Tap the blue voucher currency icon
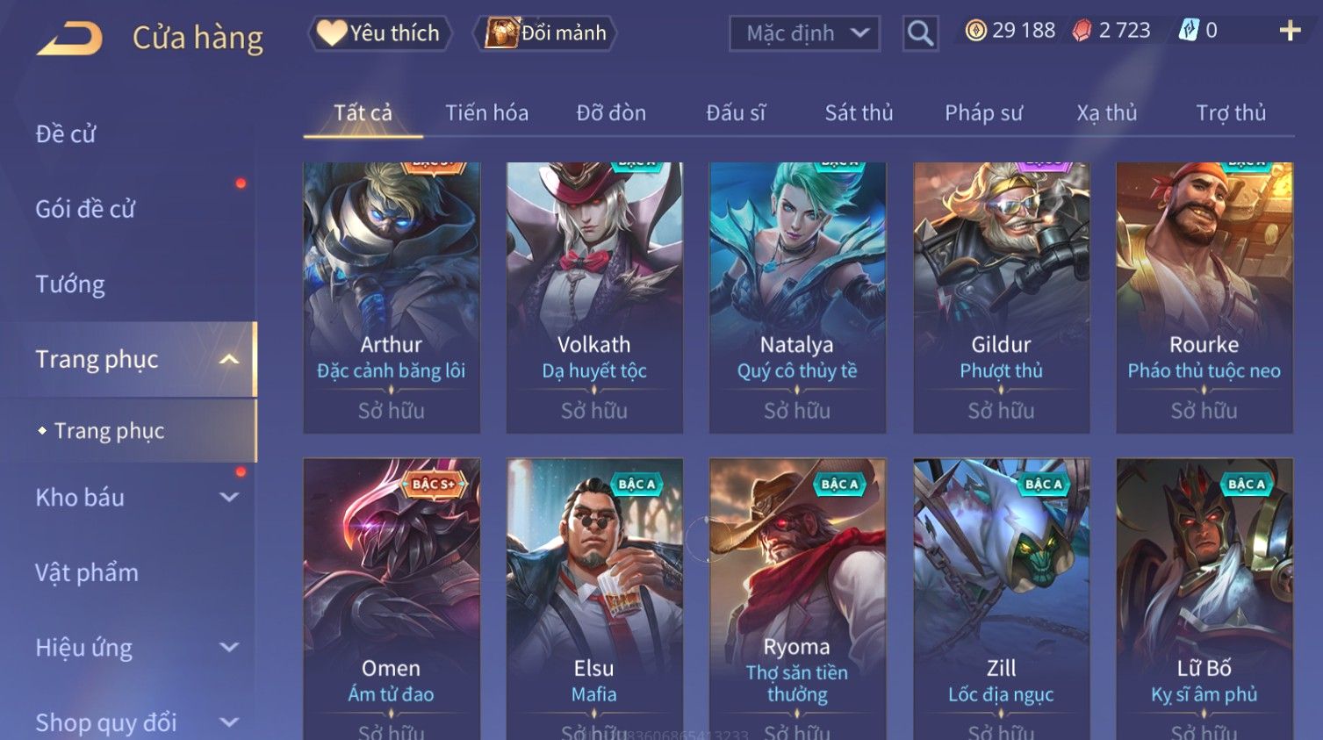1323x740 pixels. point(1189,31)
